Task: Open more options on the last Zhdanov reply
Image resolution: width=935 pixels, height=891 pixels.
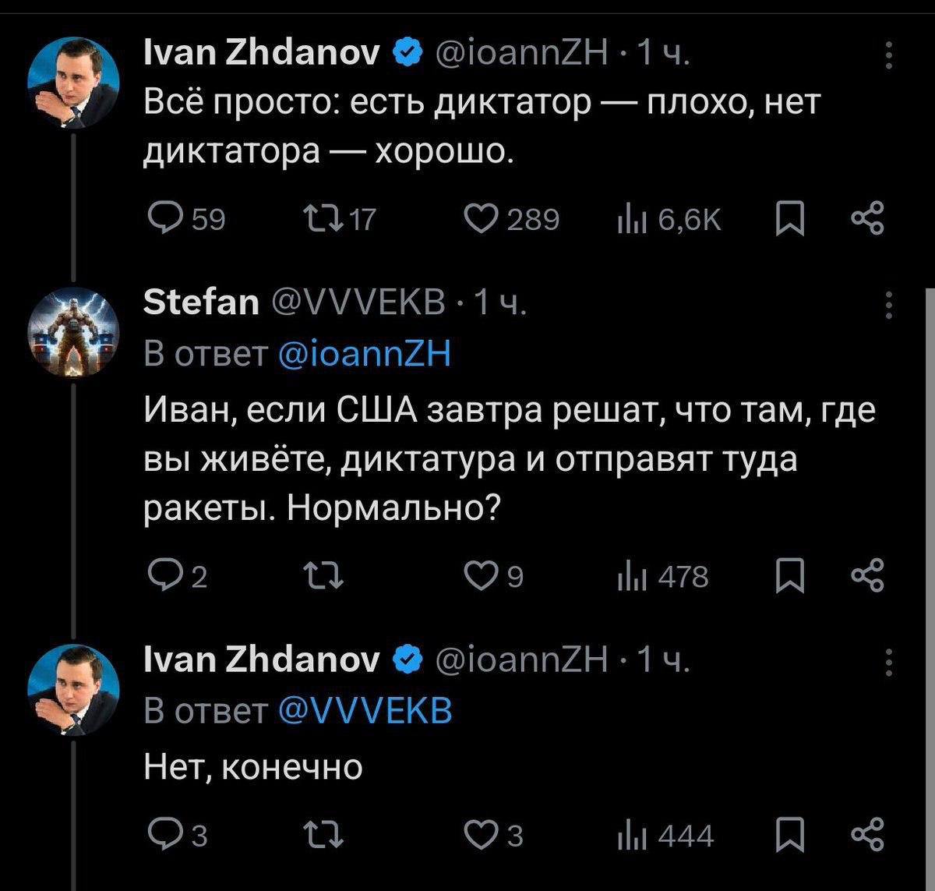Action: tap(889, 663)
